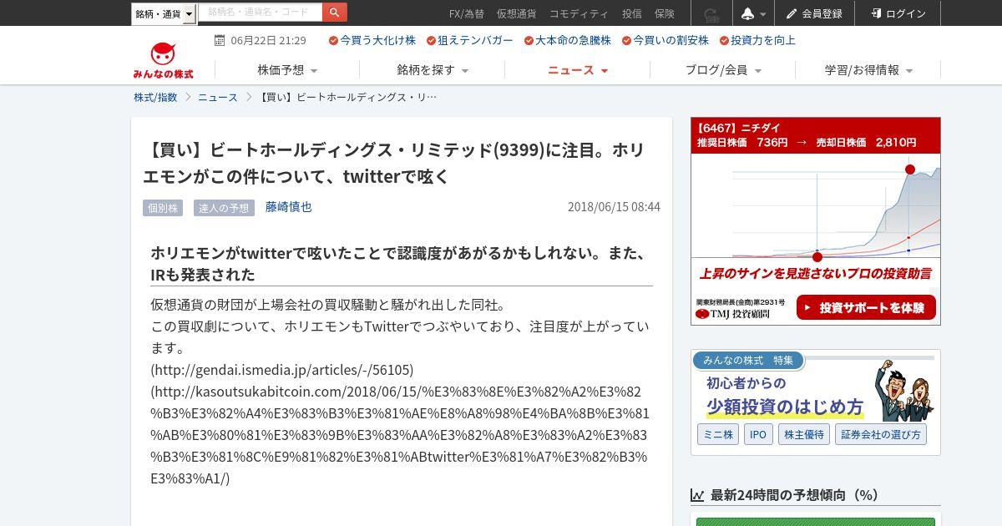
Task: Click the truncated 【買い】ビートホールディングス breadcrumb
Action: pyautogui.click(x=348, y=97)
